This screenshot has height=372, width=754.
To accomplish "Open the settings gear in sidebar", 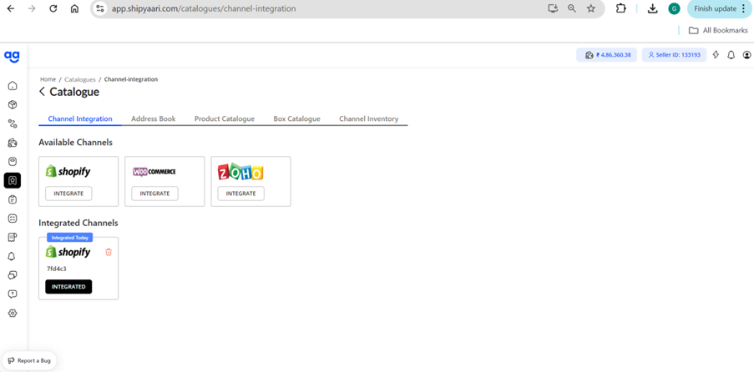I will 13,313.
